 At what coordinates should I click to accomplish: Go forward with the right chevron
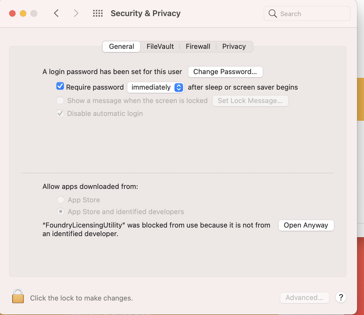click(x=76, y=13)
